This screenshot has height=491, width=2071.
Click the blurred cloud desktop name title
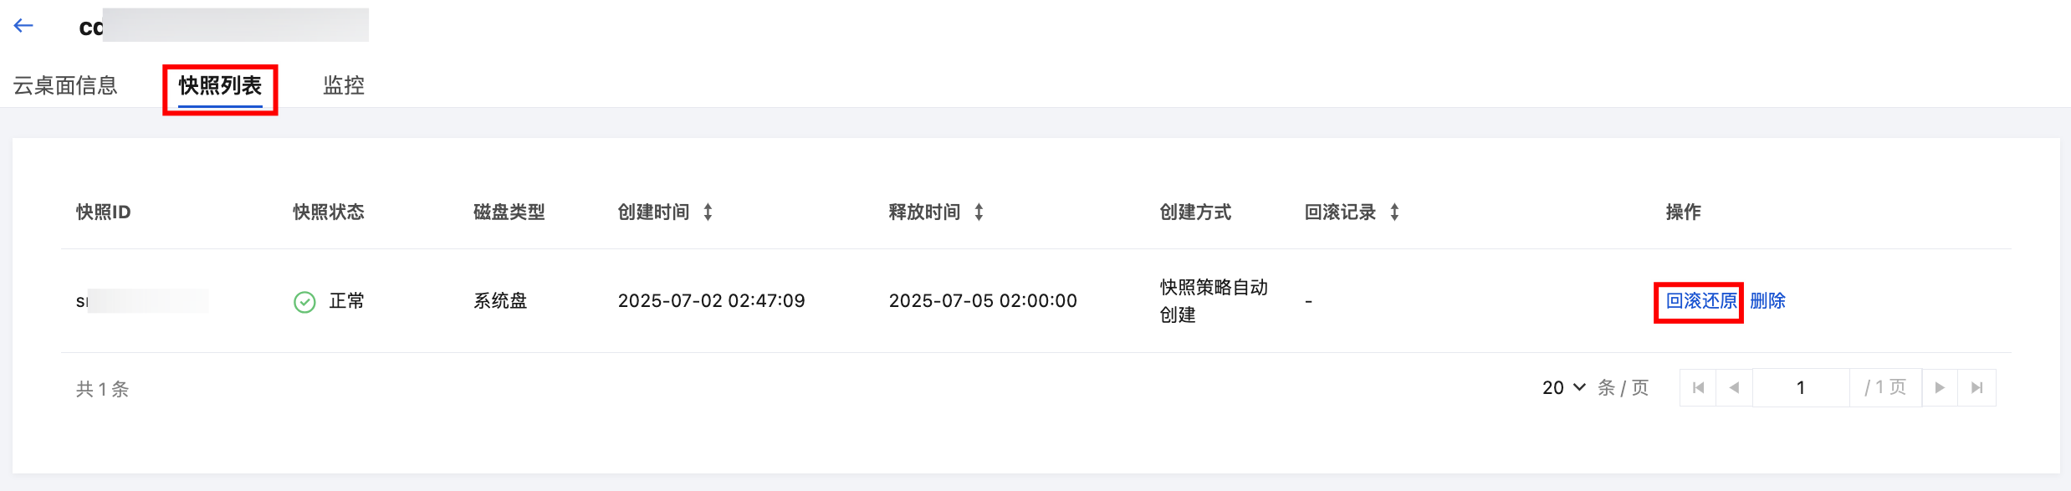point(224,26)
